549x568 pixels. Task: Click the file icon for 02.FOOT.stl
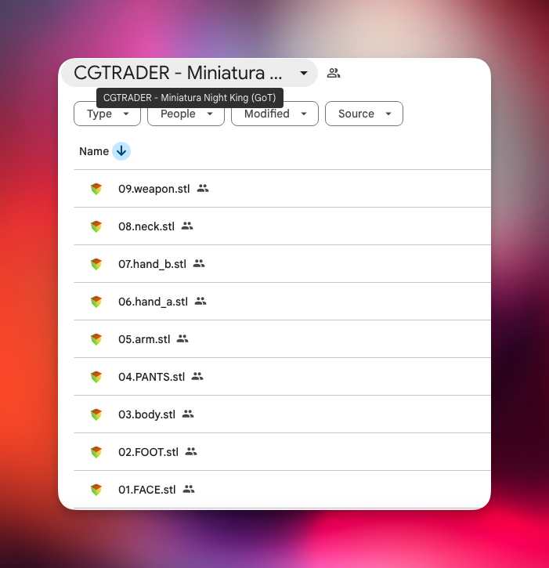click(96, 452)
